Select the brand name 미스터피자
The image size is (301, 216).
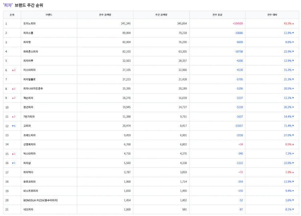point(29,70)
